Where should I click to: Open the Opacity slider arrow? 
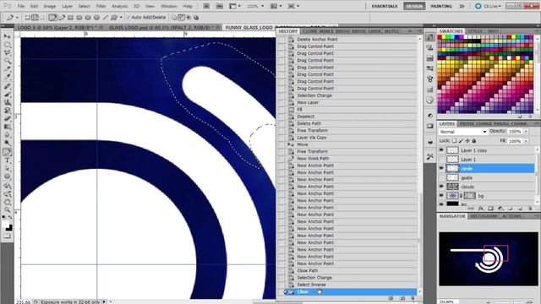[526, 132]
